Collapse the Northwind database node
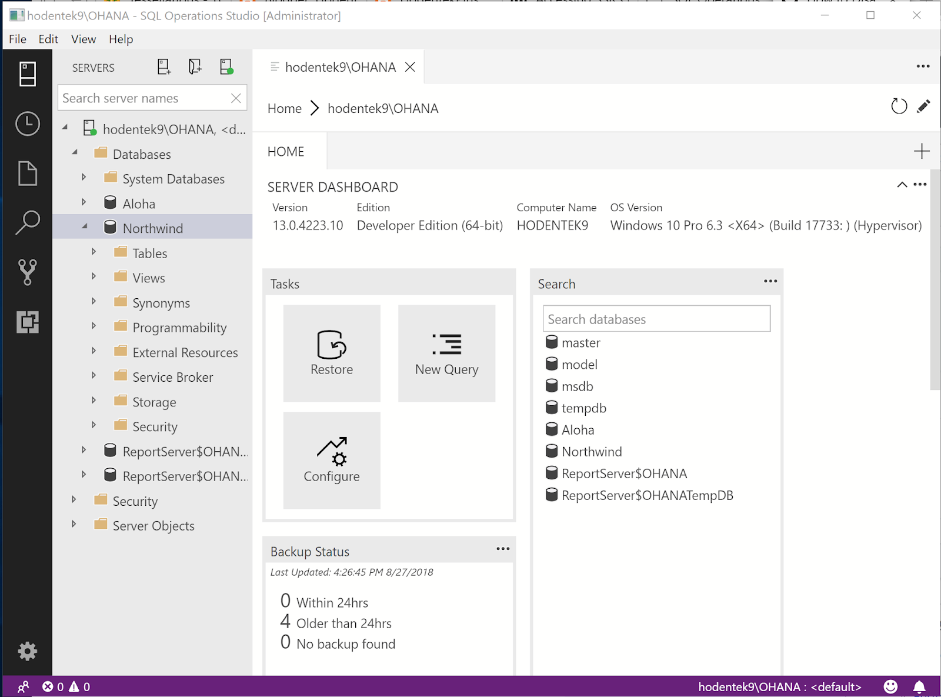Image resolution: width=941 pixels, height=697 pixels. click(x=86, y=226)
